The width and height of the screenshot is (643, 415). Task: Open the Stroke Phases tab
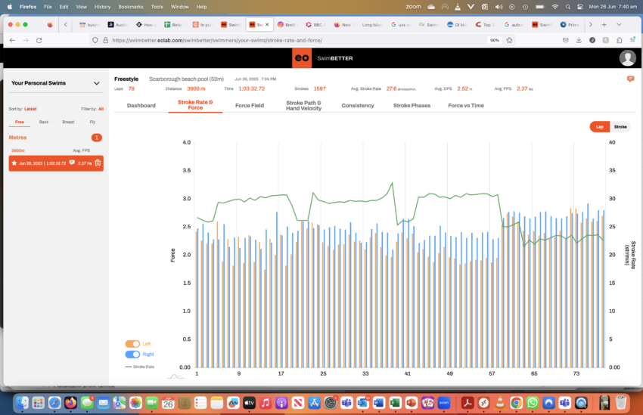tap(412, 106)
